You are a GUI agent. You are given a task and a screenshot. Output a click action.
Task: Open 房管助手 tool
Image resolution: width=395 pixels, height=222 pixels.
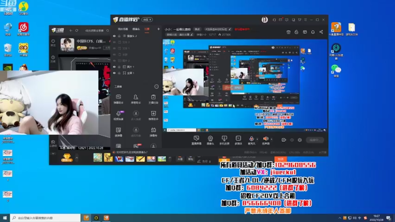click(136, 99)
